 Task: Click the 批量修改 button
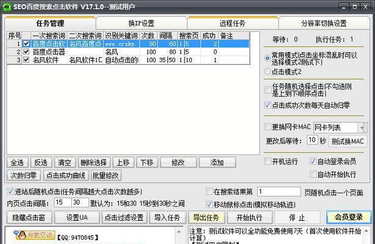click(x=106, y=176)
